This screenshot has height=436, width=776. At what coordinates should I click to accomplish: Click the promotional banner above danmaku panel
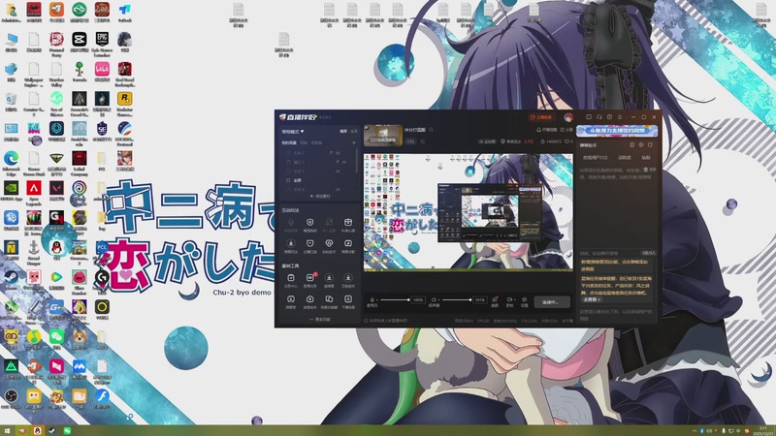[x=617, y=131]
